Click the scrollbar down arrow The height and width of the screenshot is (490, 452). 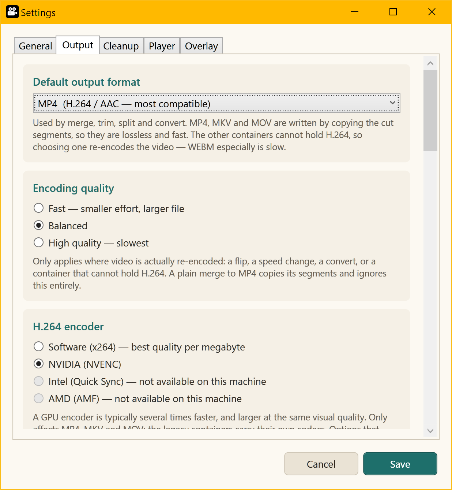pos(430,431)
